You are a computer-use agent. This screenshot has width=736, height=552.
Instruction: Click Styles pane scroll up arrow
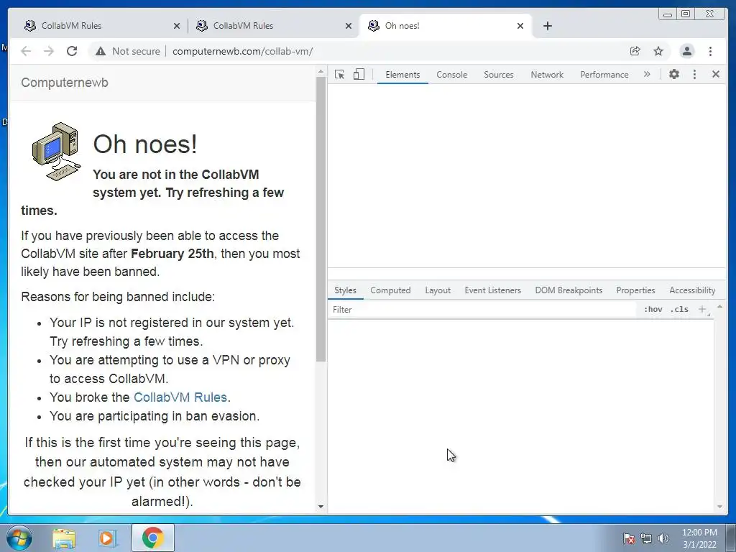point(719,306)
